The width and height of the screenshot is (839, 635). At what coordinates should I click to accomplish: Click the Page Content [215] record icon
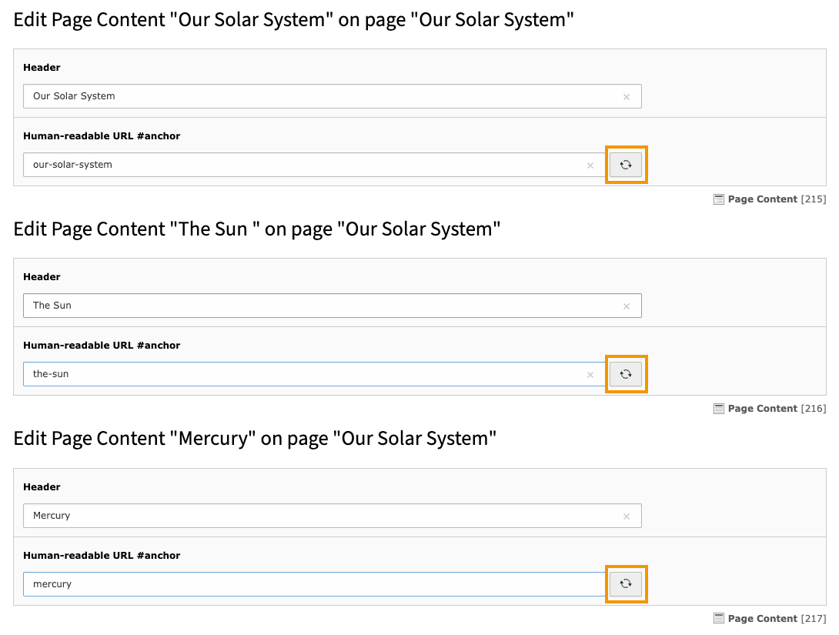point(719,199)
